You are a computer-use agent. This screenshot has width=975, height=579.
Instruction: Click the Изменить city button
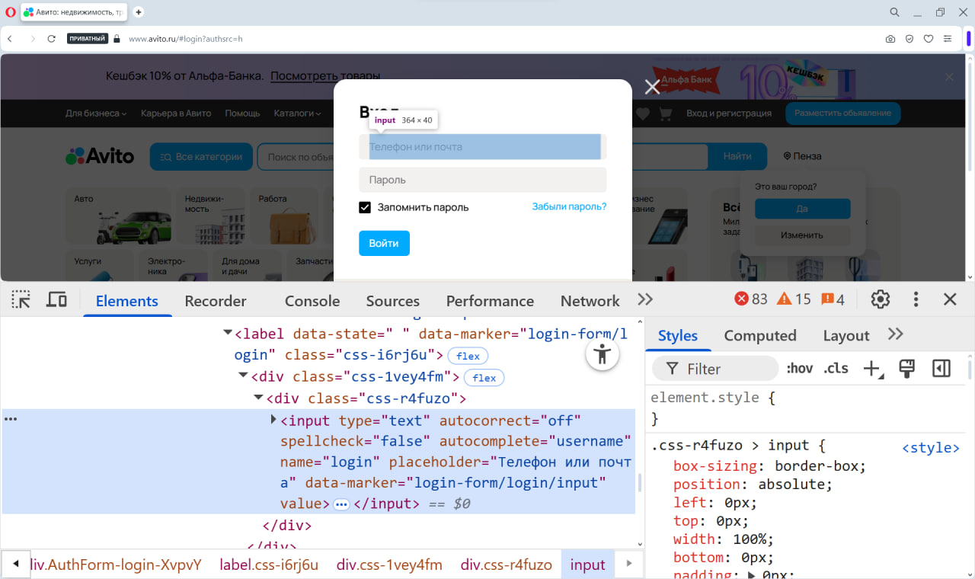802,235
